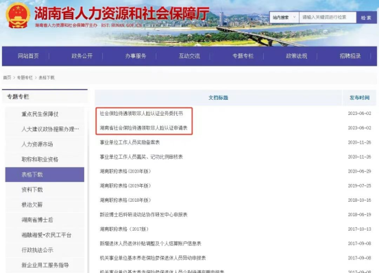Open 互动交流 navigation menu
Image resolution: width=379 pixels, height=273 pixels.
189,56
